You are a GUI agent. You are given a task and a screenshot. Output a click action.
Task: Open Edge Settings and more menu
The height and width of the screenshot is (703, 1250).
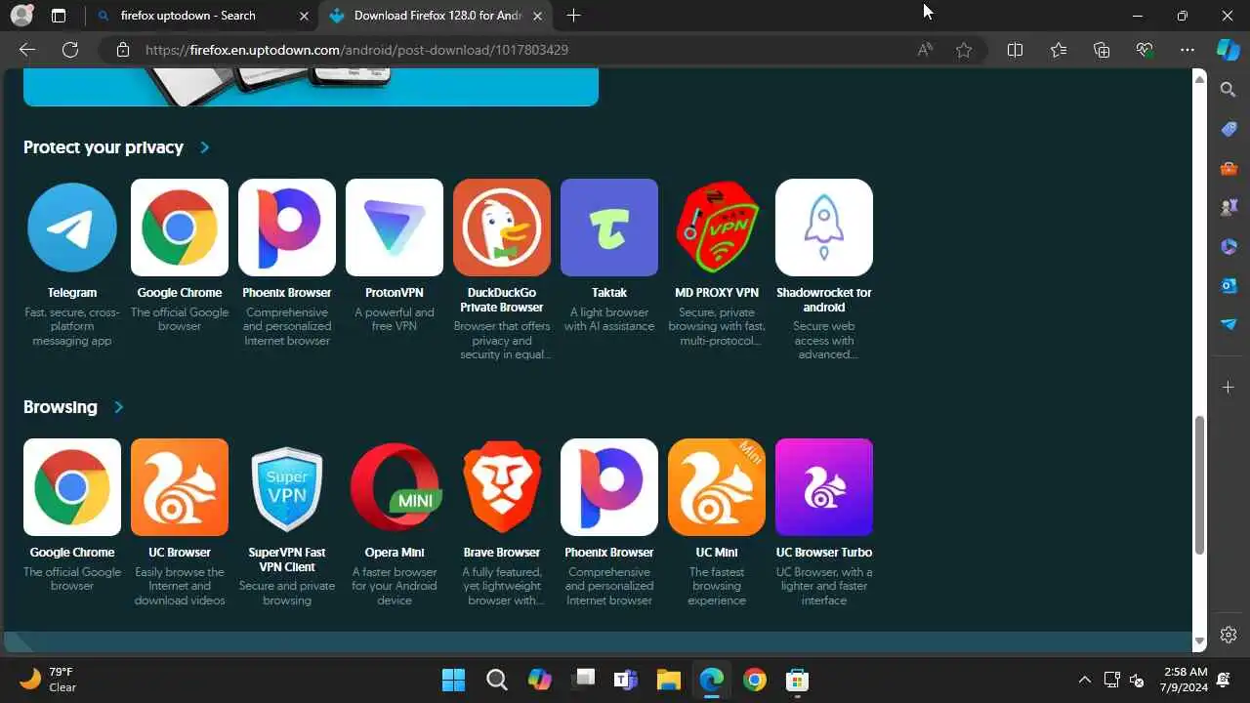click(x=1187, y=50)
